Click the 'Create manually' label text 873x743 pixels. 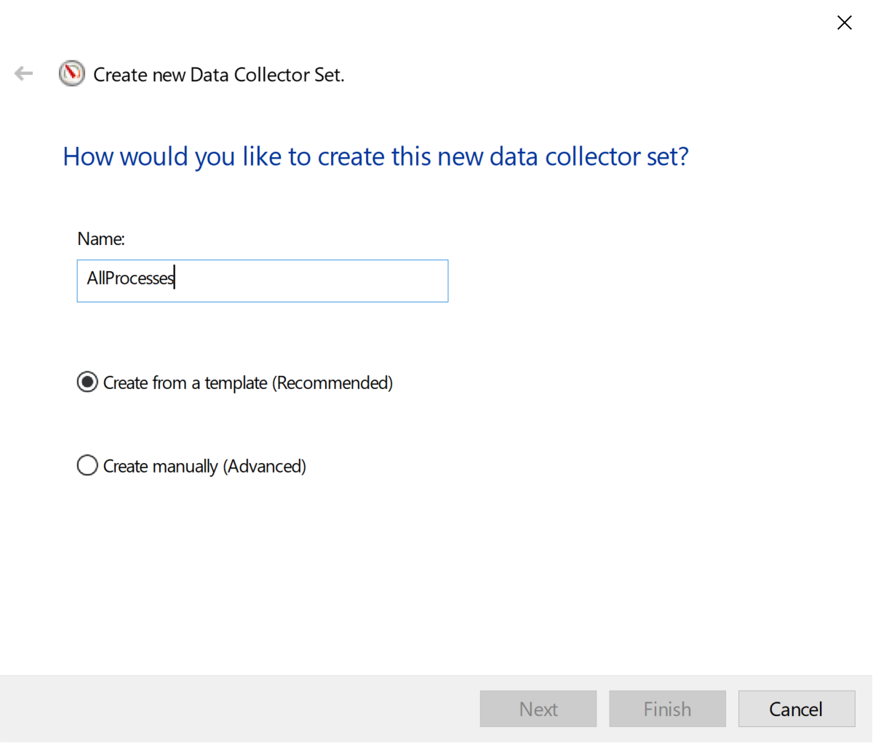tap(162, 466)
